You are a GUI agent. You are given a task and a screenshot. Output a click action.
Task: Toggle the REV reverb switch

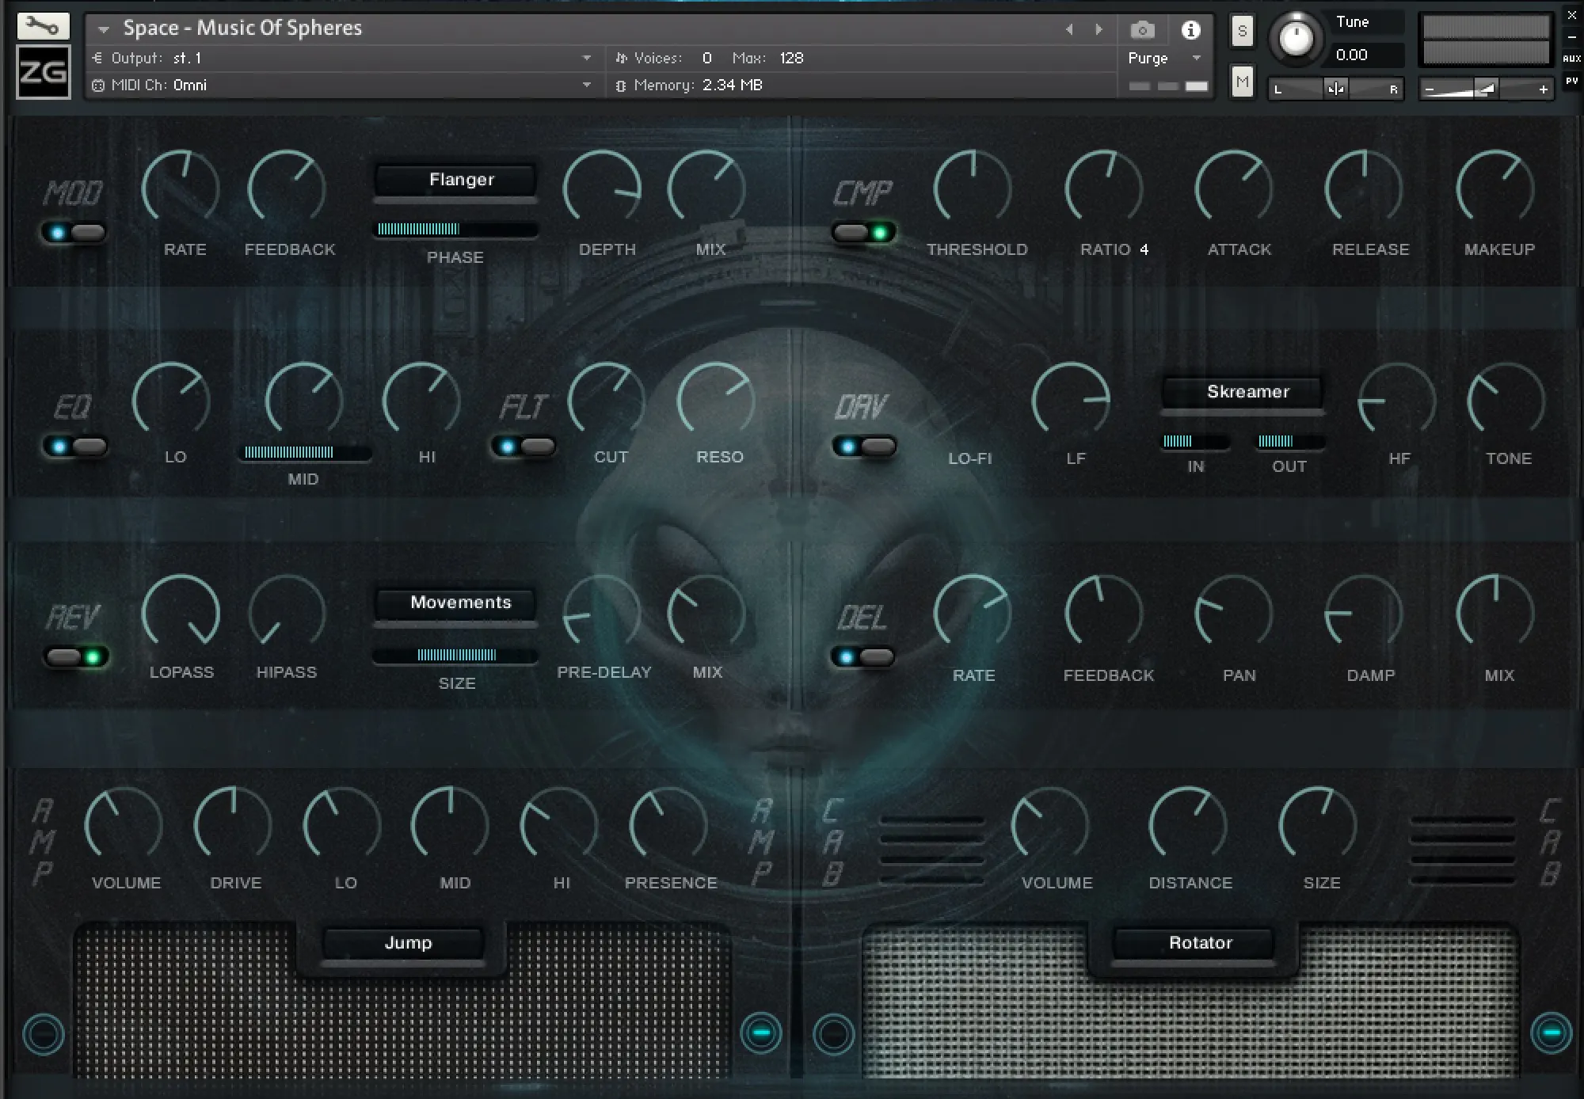point(77,657)
